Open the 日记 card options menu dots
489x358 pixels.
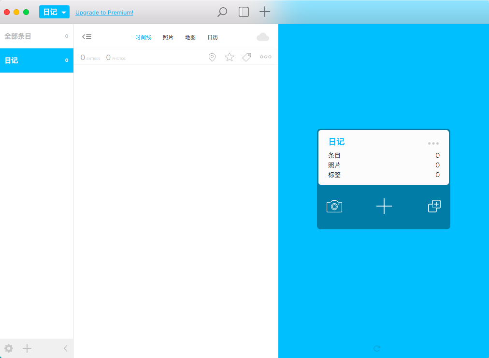click(x=433, y=144)
